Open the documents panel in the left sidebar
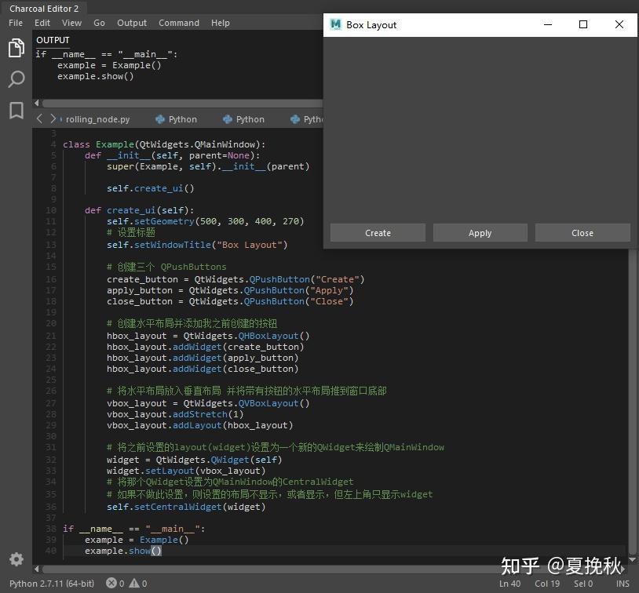Screen dimensions: 639x593 click(x=16, y=47)
